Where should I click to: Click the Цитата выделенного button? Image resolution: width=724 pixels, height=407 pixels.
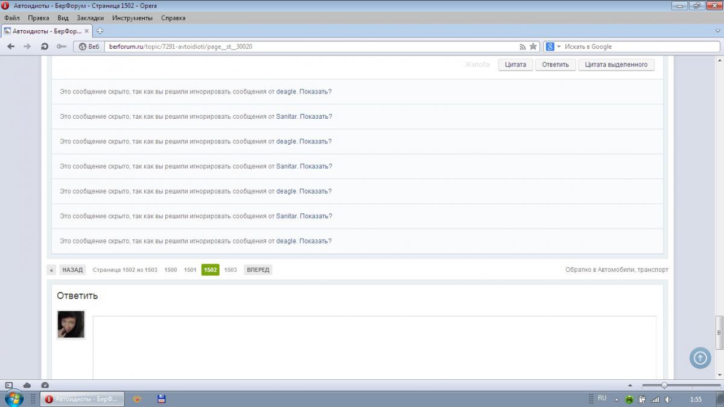[616, 65]
